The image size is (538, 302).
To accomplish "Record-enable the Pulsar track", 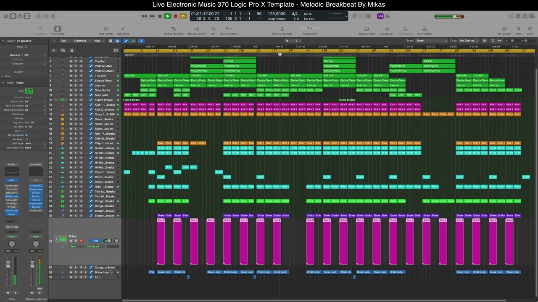I will [81, 241].
